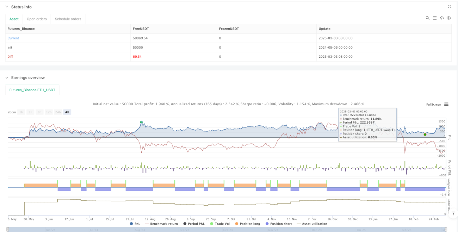
Task: Click the collapse-fullscreen arrows icon in Status info
Action: pyautogui.click(x=450, y=6)
